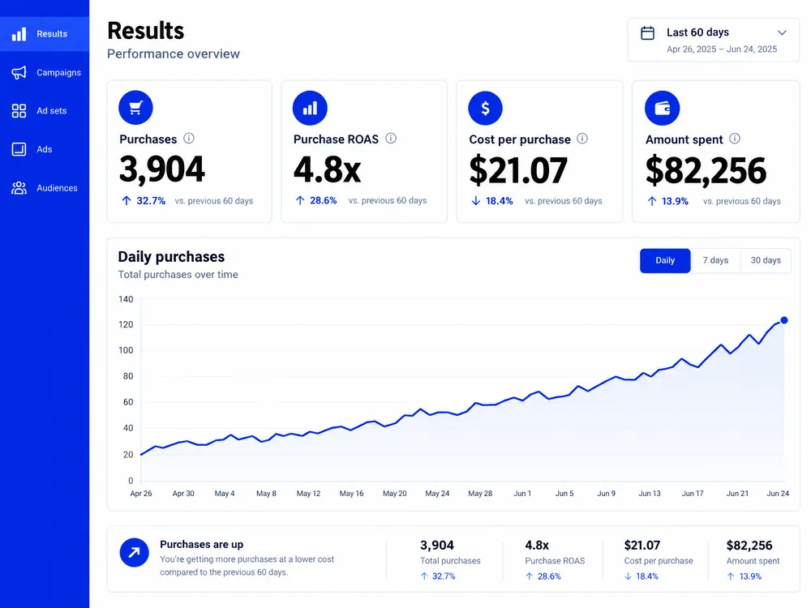Click the 100 y-axis label
The width and height of the screenshot is (811, 608).
126,350
